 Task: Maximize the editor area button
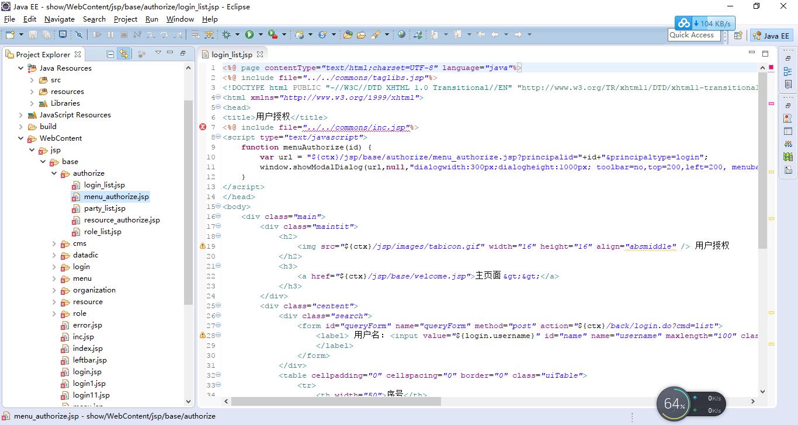pyautogui.click(x=765, y=53)
